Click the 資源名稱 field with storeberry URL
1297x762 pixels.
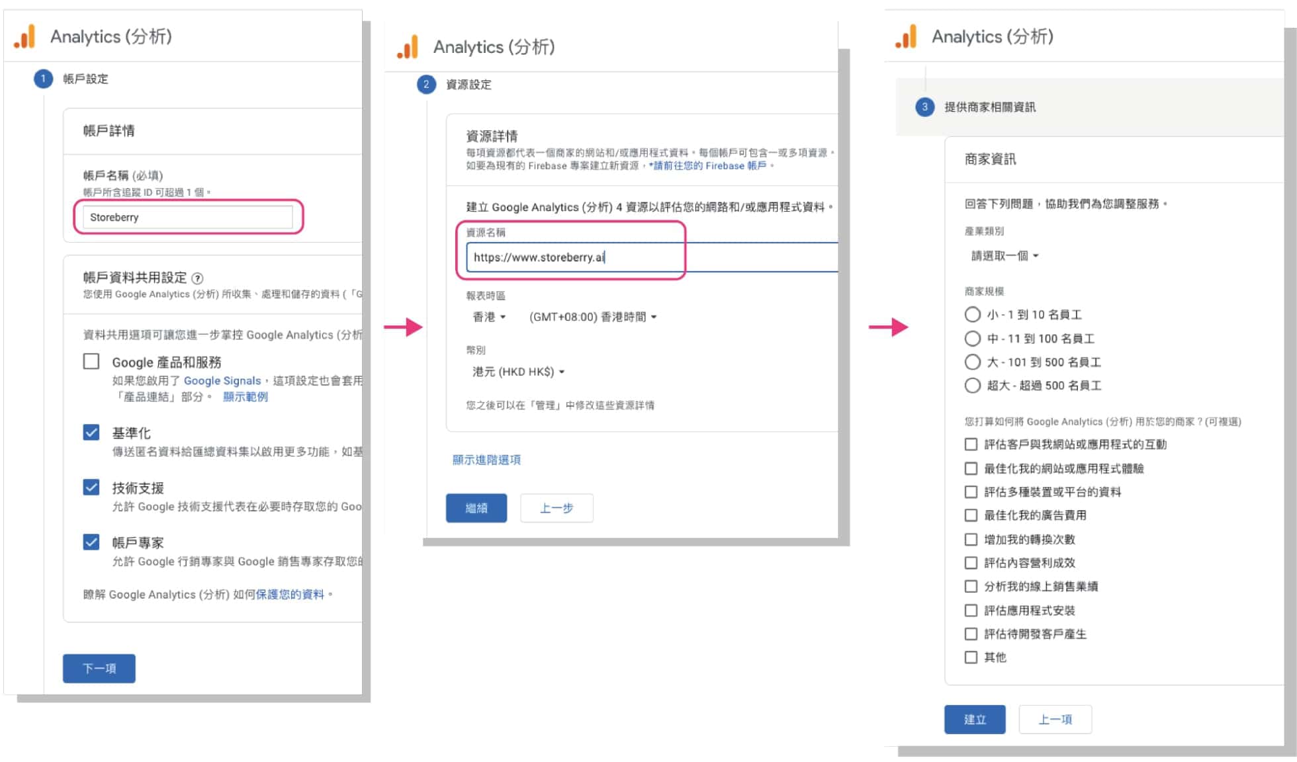652,257
